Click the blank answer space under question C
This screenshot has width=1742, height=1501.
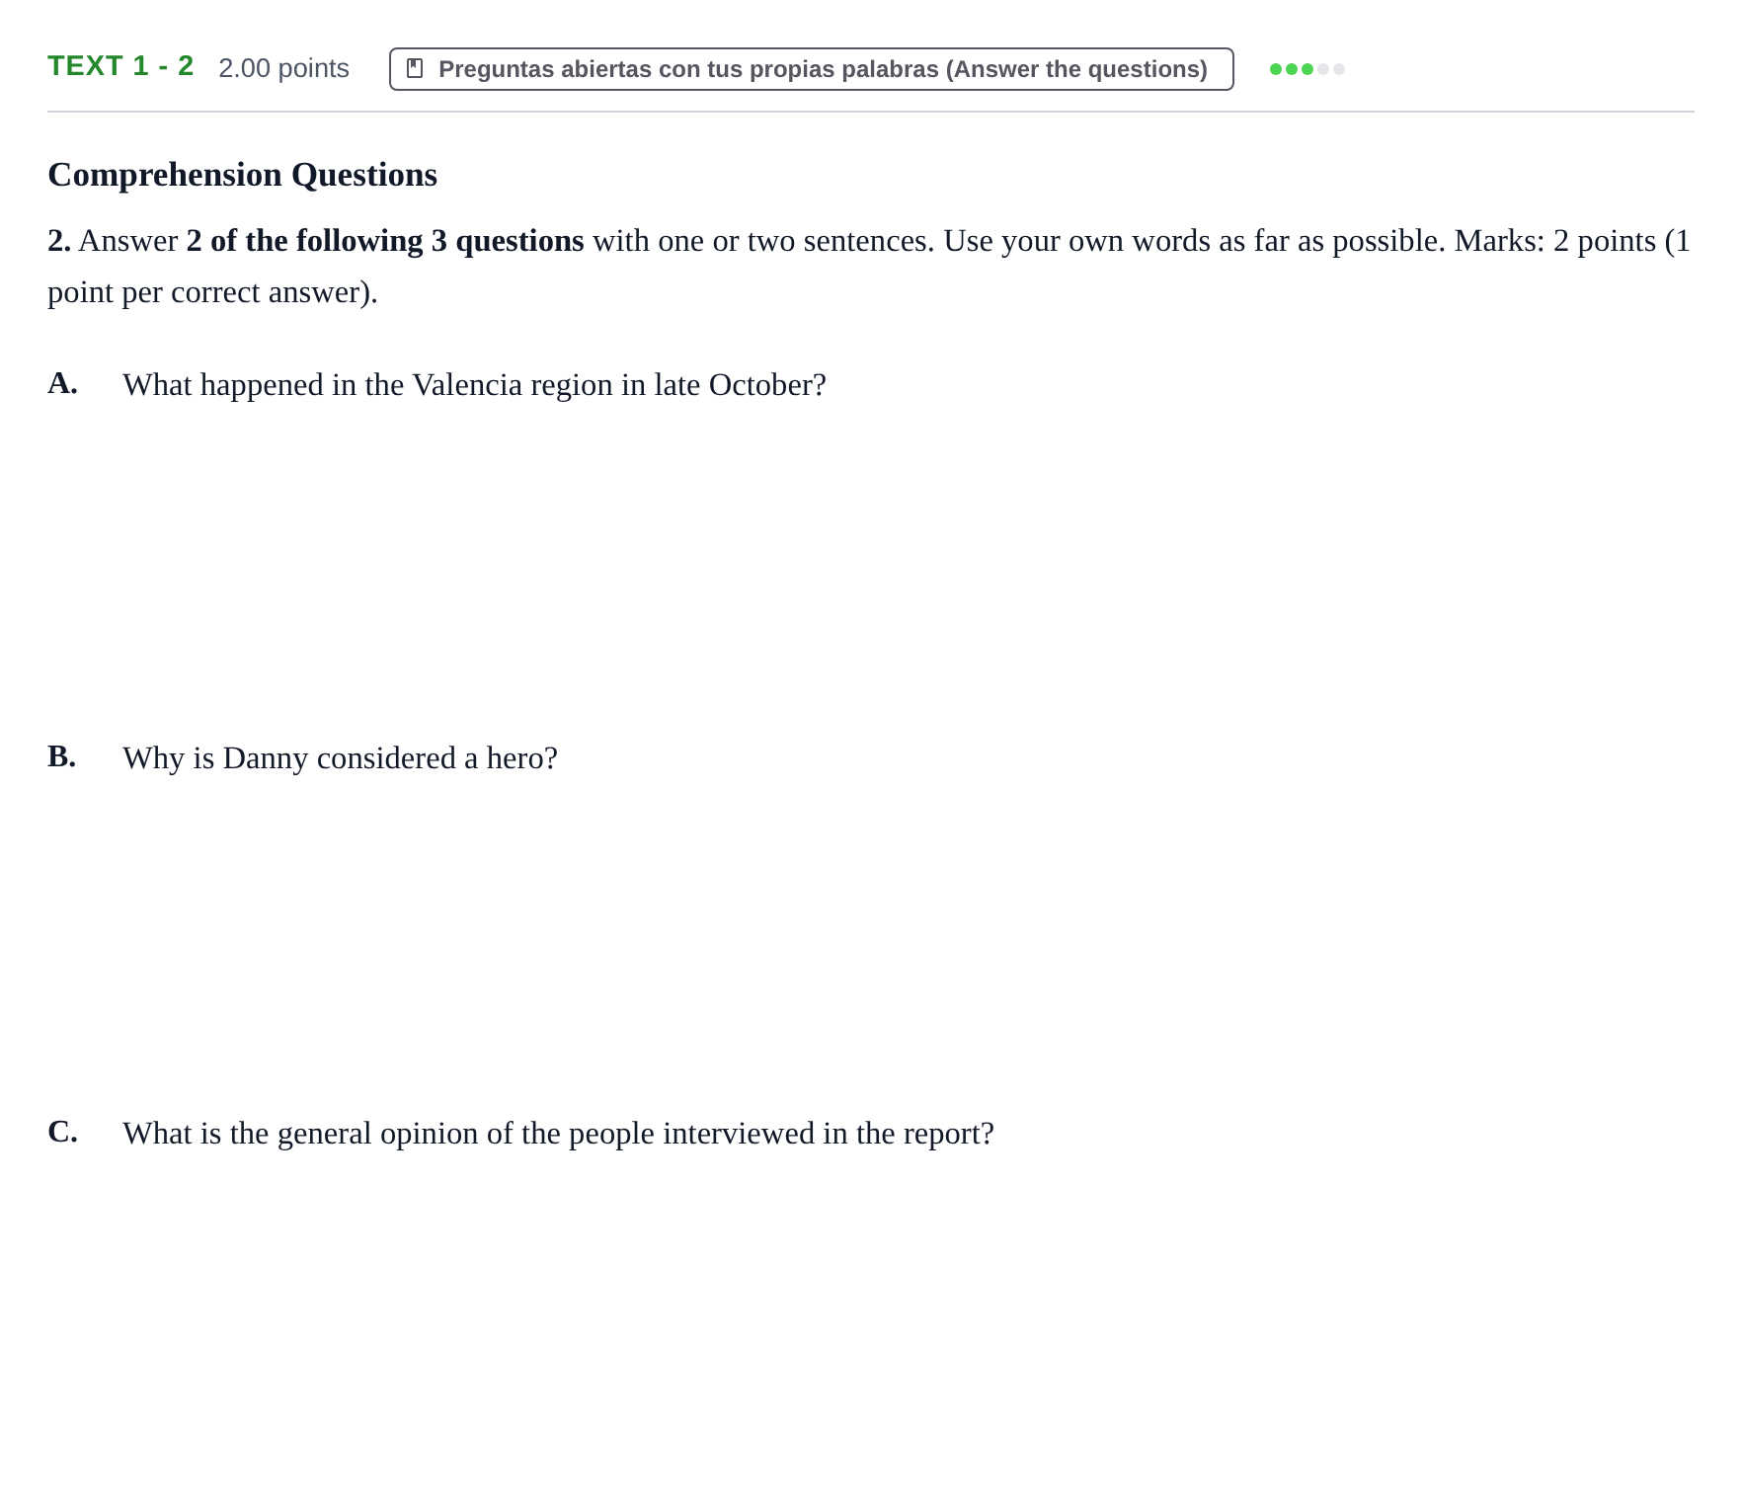pyautogui.click(x=871, y=1313)
